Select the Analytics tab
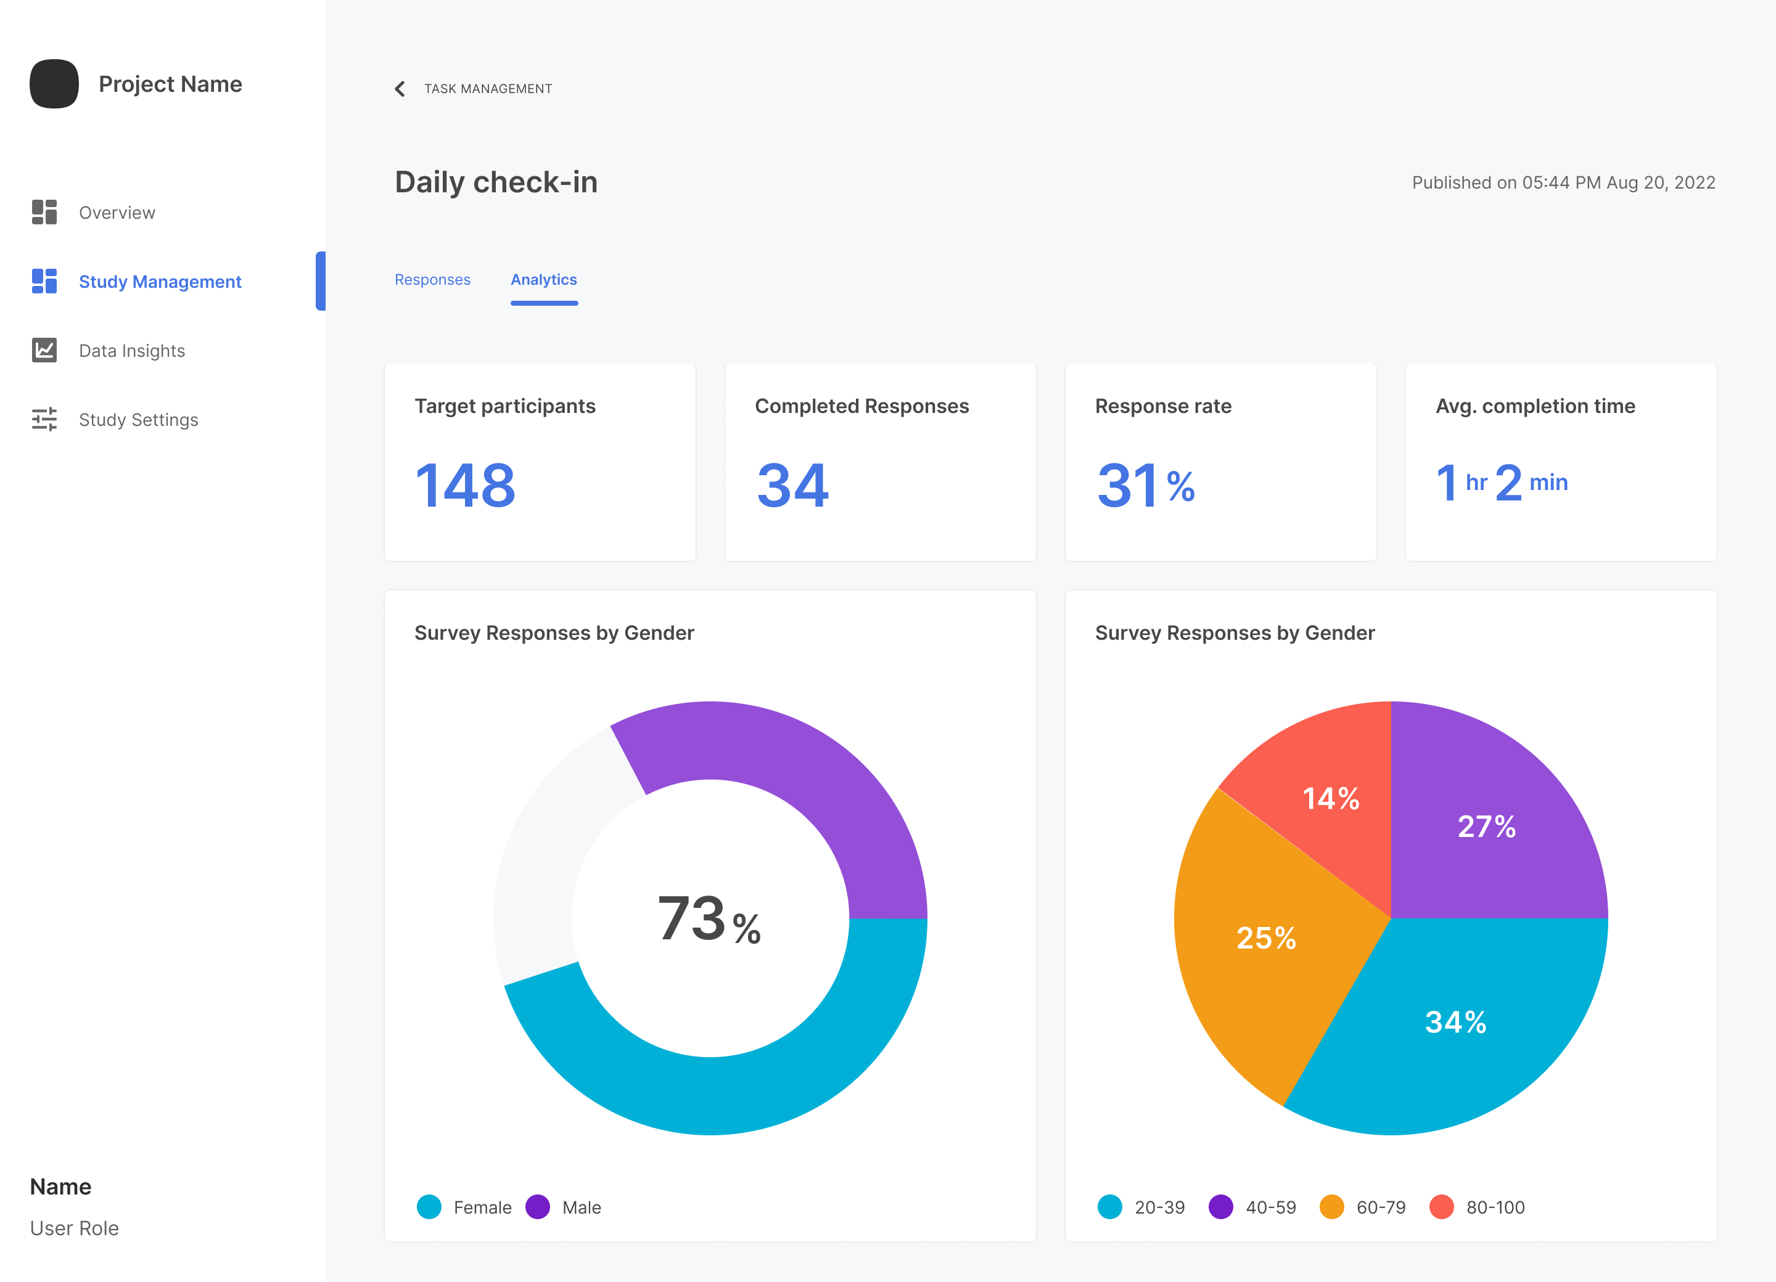The image size is (1776, 1282). pyautogui.click(x=543, y=279)
